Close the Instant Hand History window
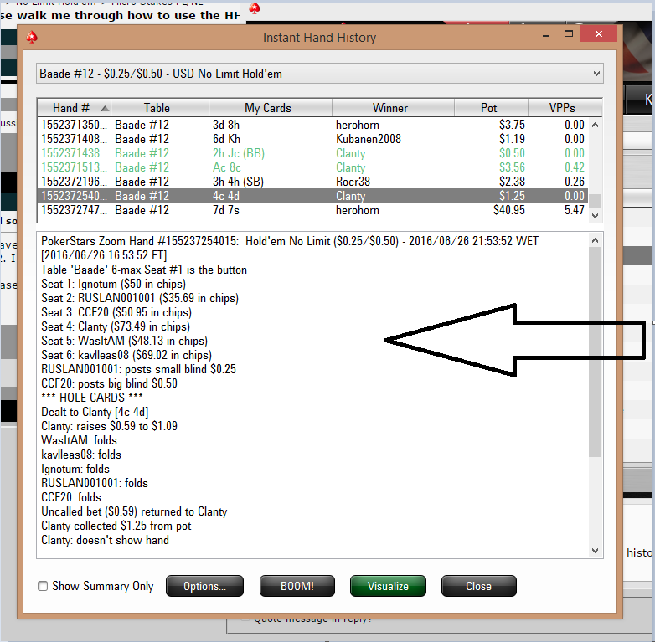 [x=599, y=34]
